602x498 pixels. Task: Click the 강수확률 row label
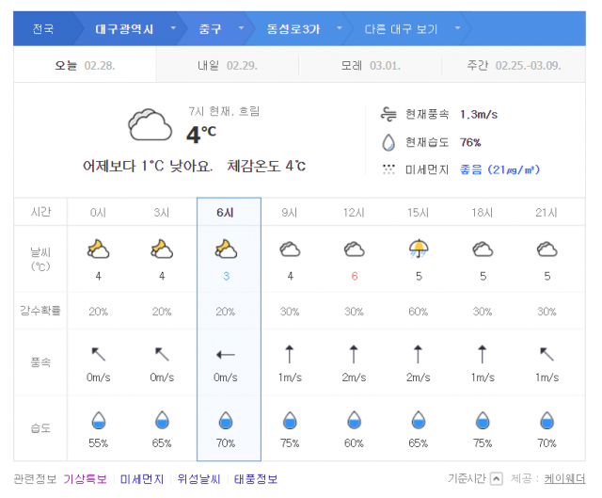click(40, 311)
